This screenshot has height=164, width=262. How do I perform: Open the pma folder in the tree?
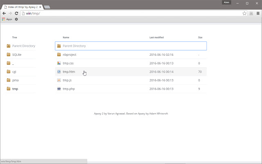[15, 80]
